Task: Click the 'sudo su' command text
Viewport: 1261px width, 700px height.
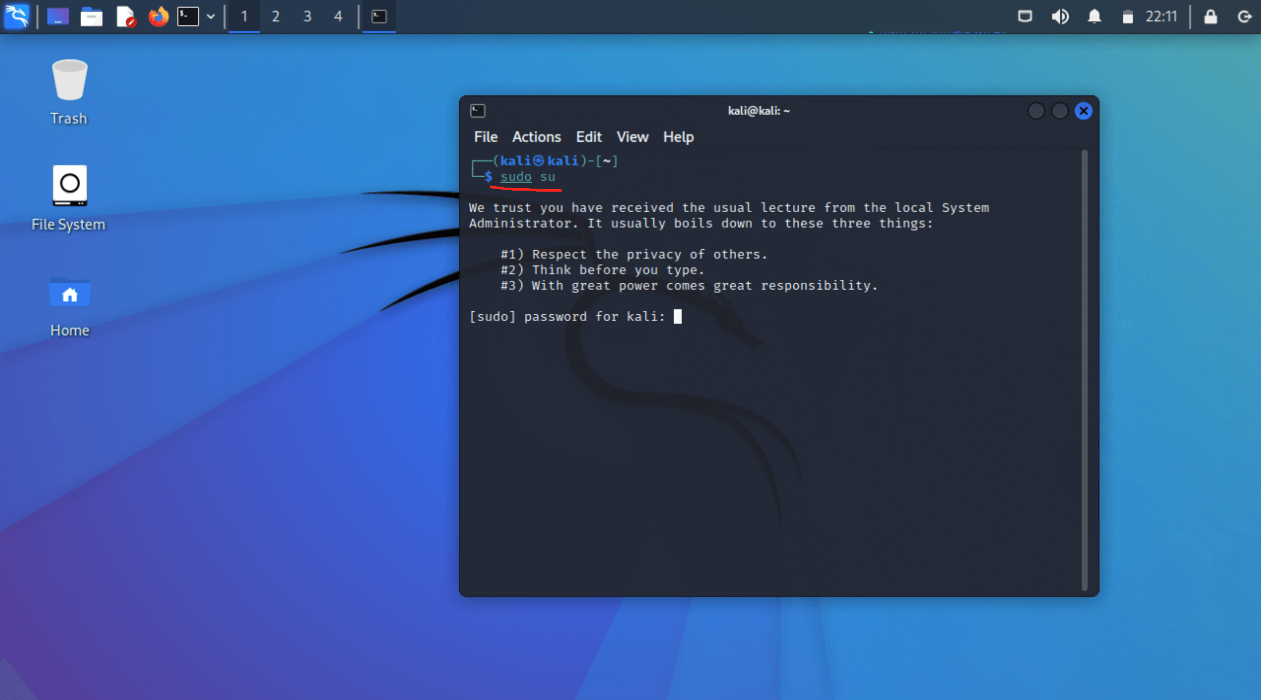Action: (x=528, y=177)
